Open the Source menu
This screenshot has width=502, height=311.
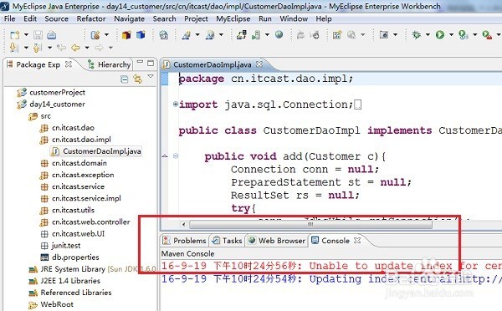click(x=56, y=19)
